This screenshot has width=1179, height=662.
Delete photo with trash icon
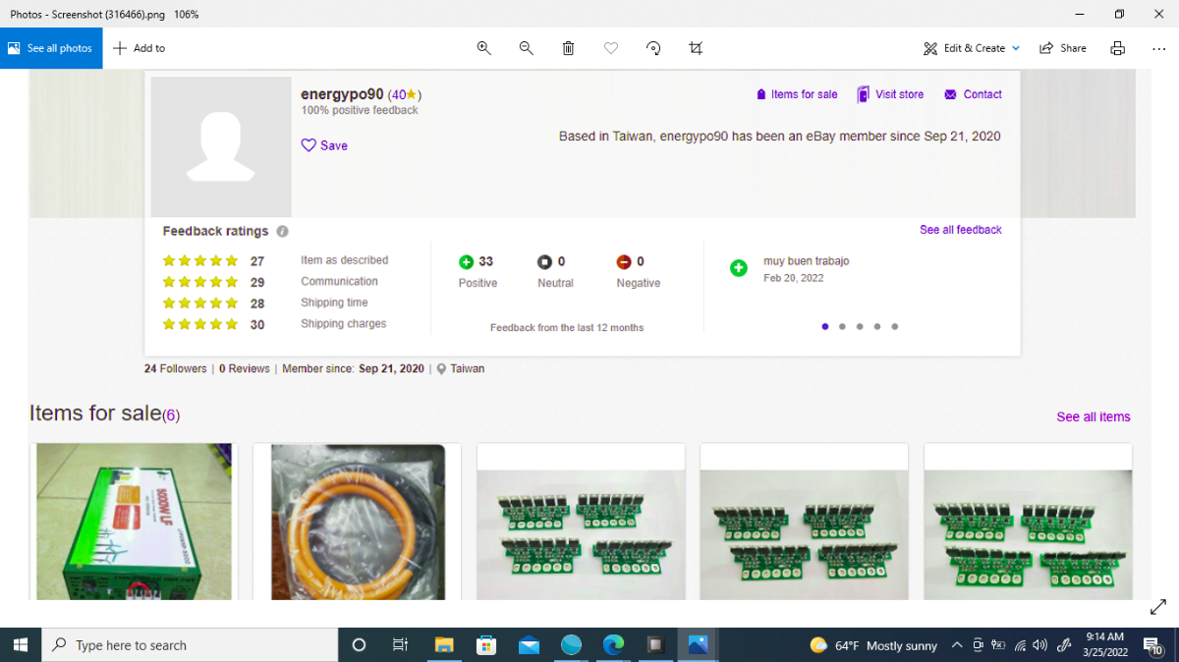(x=568, y=48)
